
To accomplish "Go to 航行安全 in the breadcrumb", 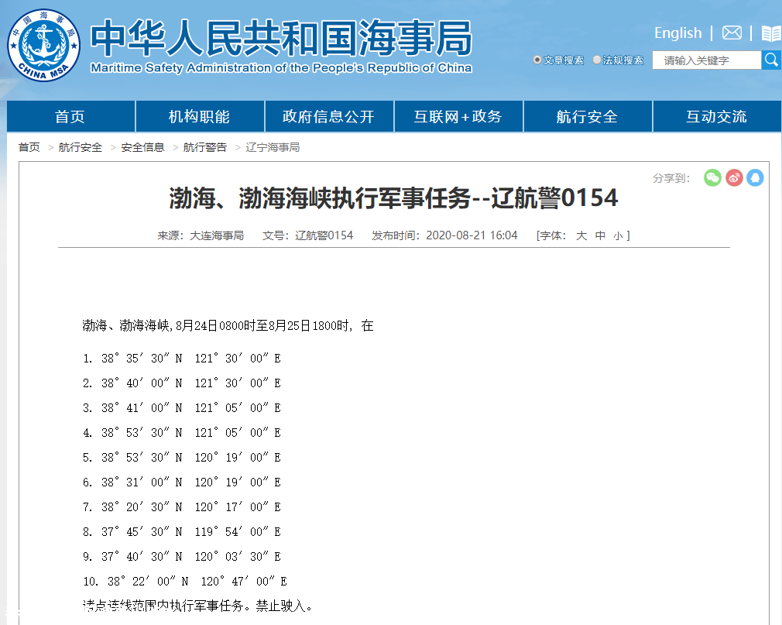I will [81, 147].
